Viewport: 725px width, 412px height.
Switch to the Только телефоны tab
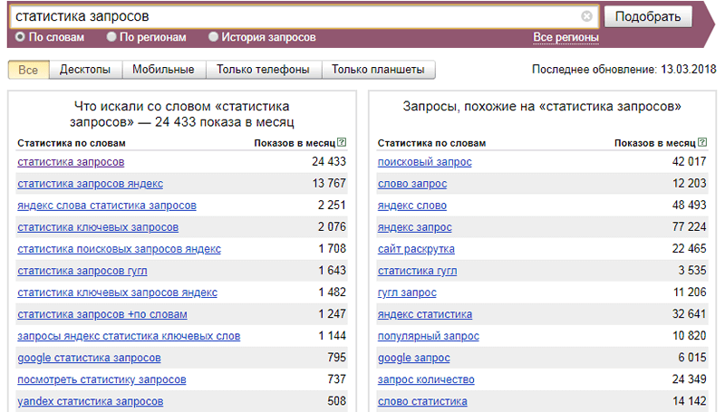click(263, 70)
